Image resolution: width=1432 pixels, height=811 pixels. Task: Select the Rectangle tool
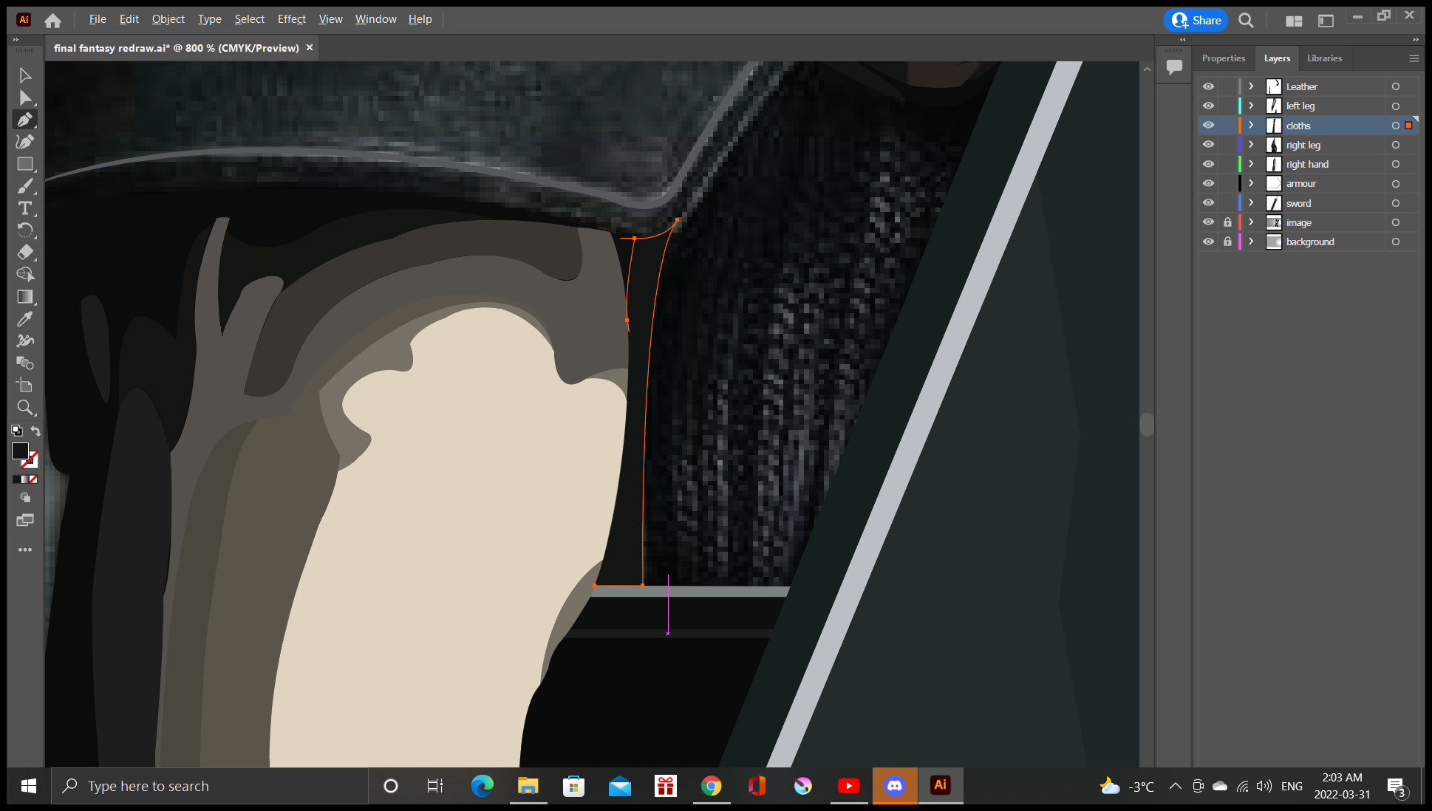pyautogui.click(x=25, y=164)
